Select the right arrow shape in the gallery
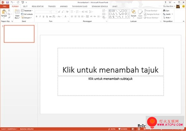The image size is (186, 131). point(123,14)
